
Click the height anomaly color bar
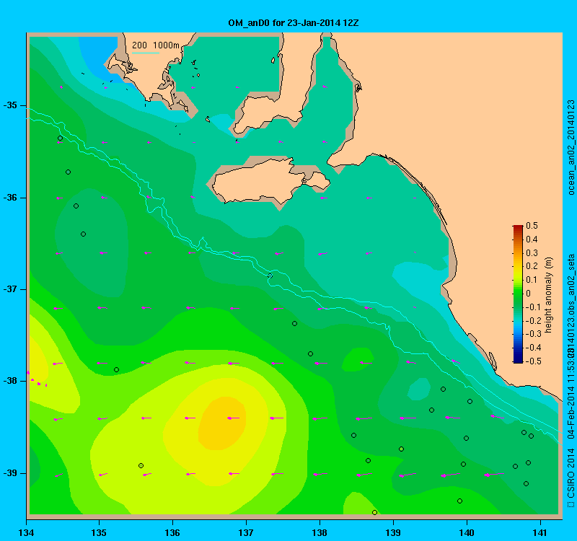click(x=518, y=294)
